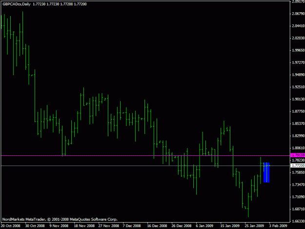The width and height of the screenshot is (305, 229).
Task: Click the 3 Feb 2009 date label
Action: 278,226
